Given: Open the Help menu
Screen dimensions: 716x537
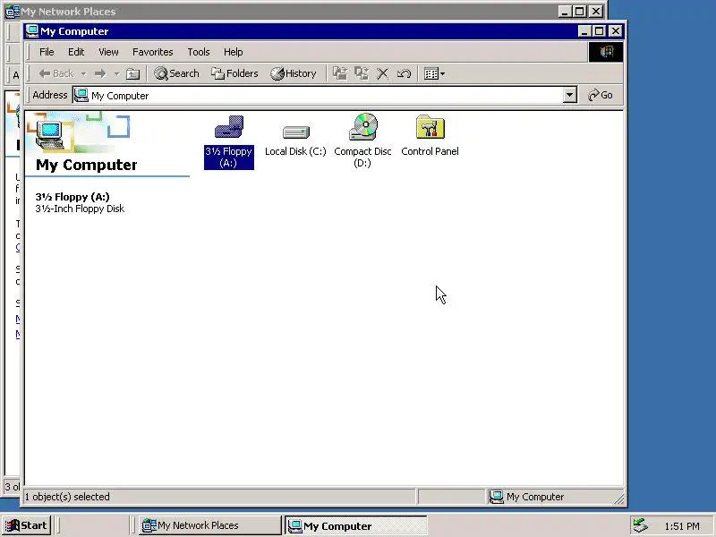Looking at the screenshot, I should pyautogui.click(x=234, y=52).
